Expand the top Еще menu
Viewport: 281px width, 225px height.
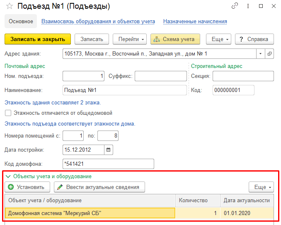[x=219, y=39]
